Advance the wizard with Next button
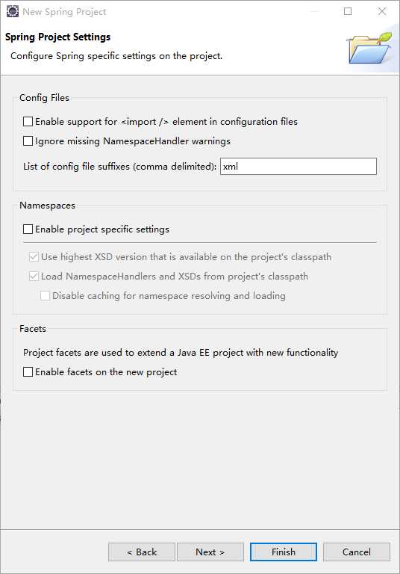 click(x=210, y=552)
